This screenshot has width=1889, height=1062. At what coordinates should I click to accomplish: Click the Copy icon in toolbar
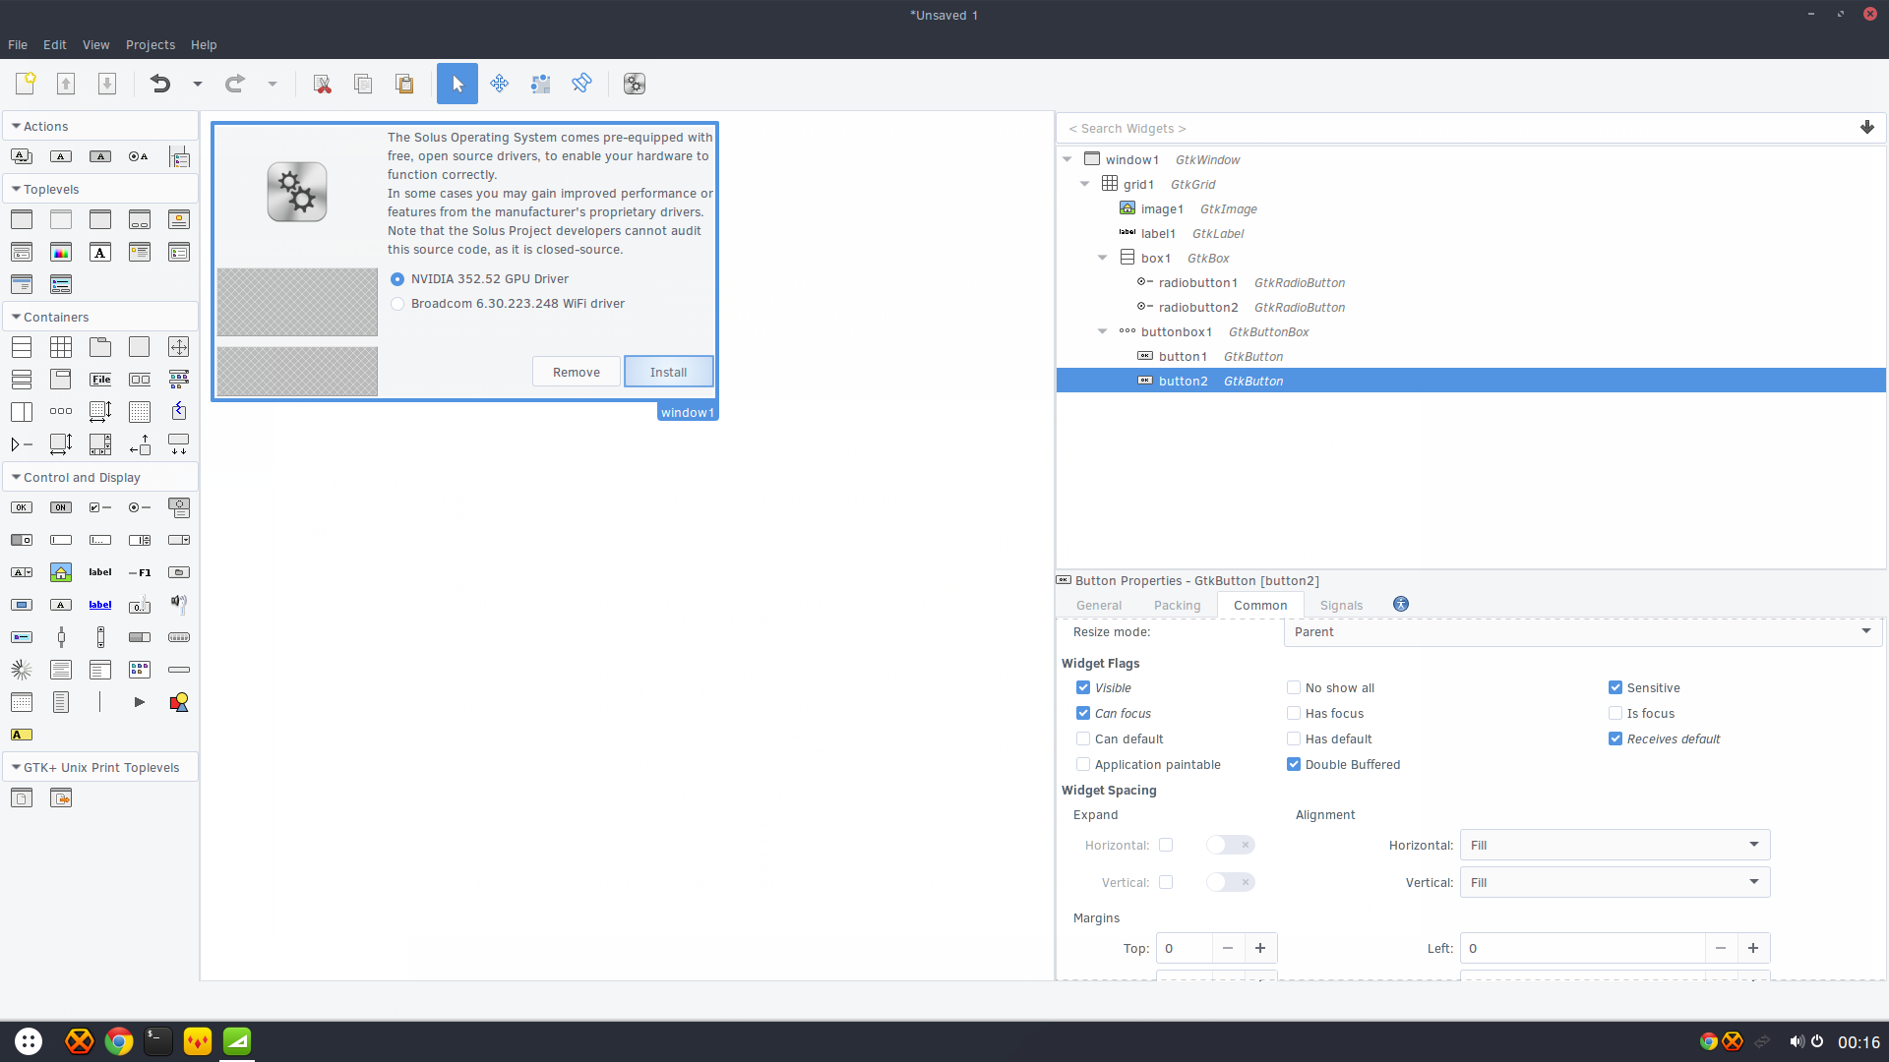coord(363,84)
